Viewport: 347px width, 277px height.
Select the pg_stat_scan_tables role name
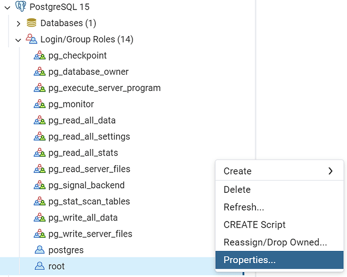coord(89,202)
